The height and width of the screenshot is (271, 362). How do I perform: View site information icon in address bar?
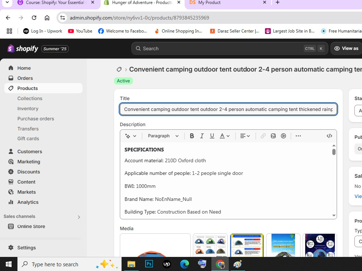coord(63,18)
